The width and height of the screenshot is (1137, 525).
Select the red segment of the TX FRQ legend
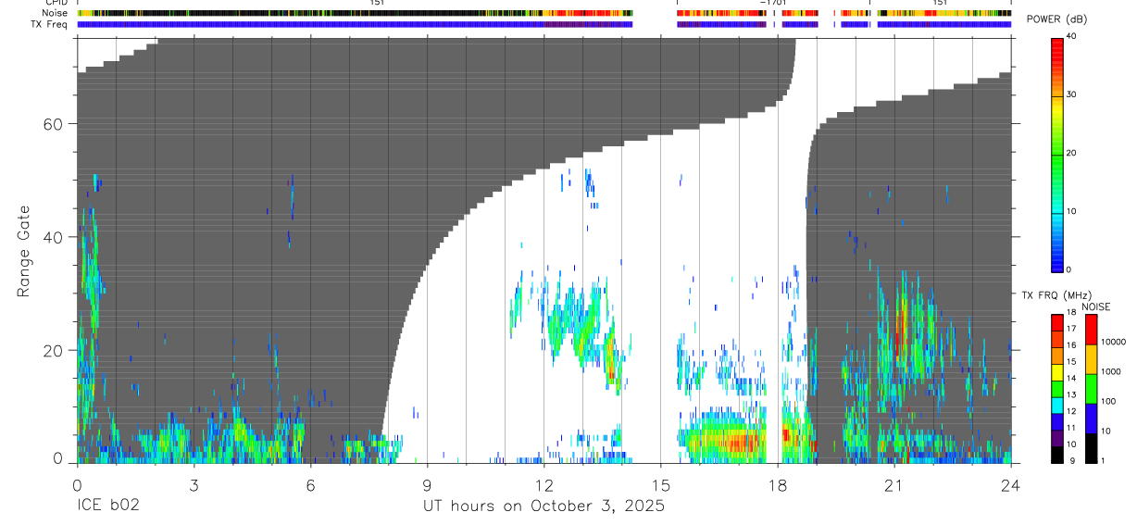click(1057, 323)
